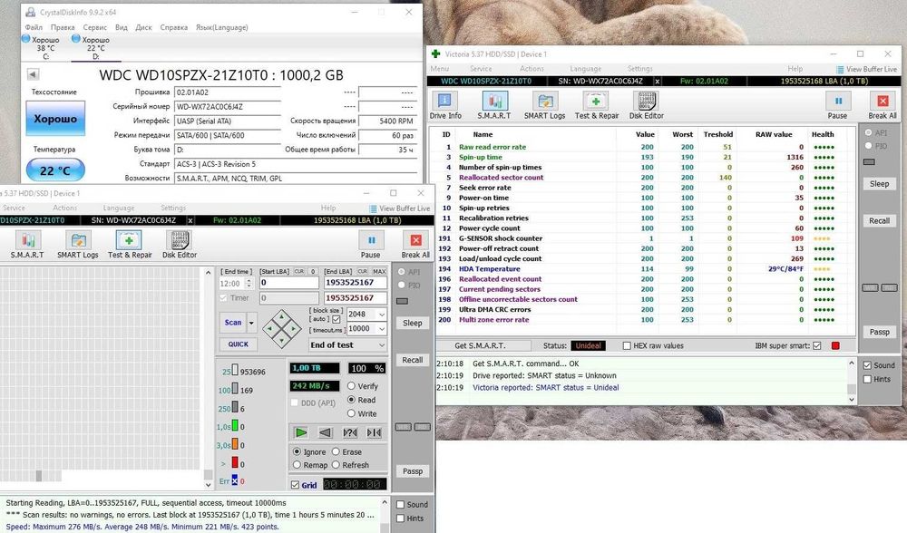
Task: Toggle the Grid checkbox
Action: pos(295,485)
